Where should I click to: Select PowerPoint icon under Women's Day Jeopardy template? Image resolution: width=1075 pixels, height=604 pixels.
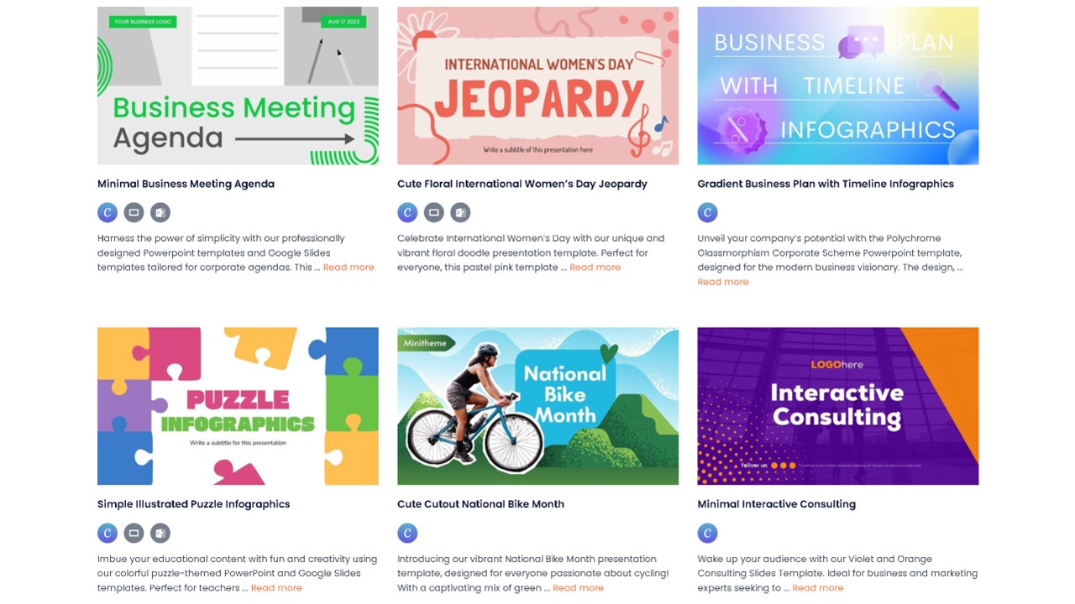point(460,212)
